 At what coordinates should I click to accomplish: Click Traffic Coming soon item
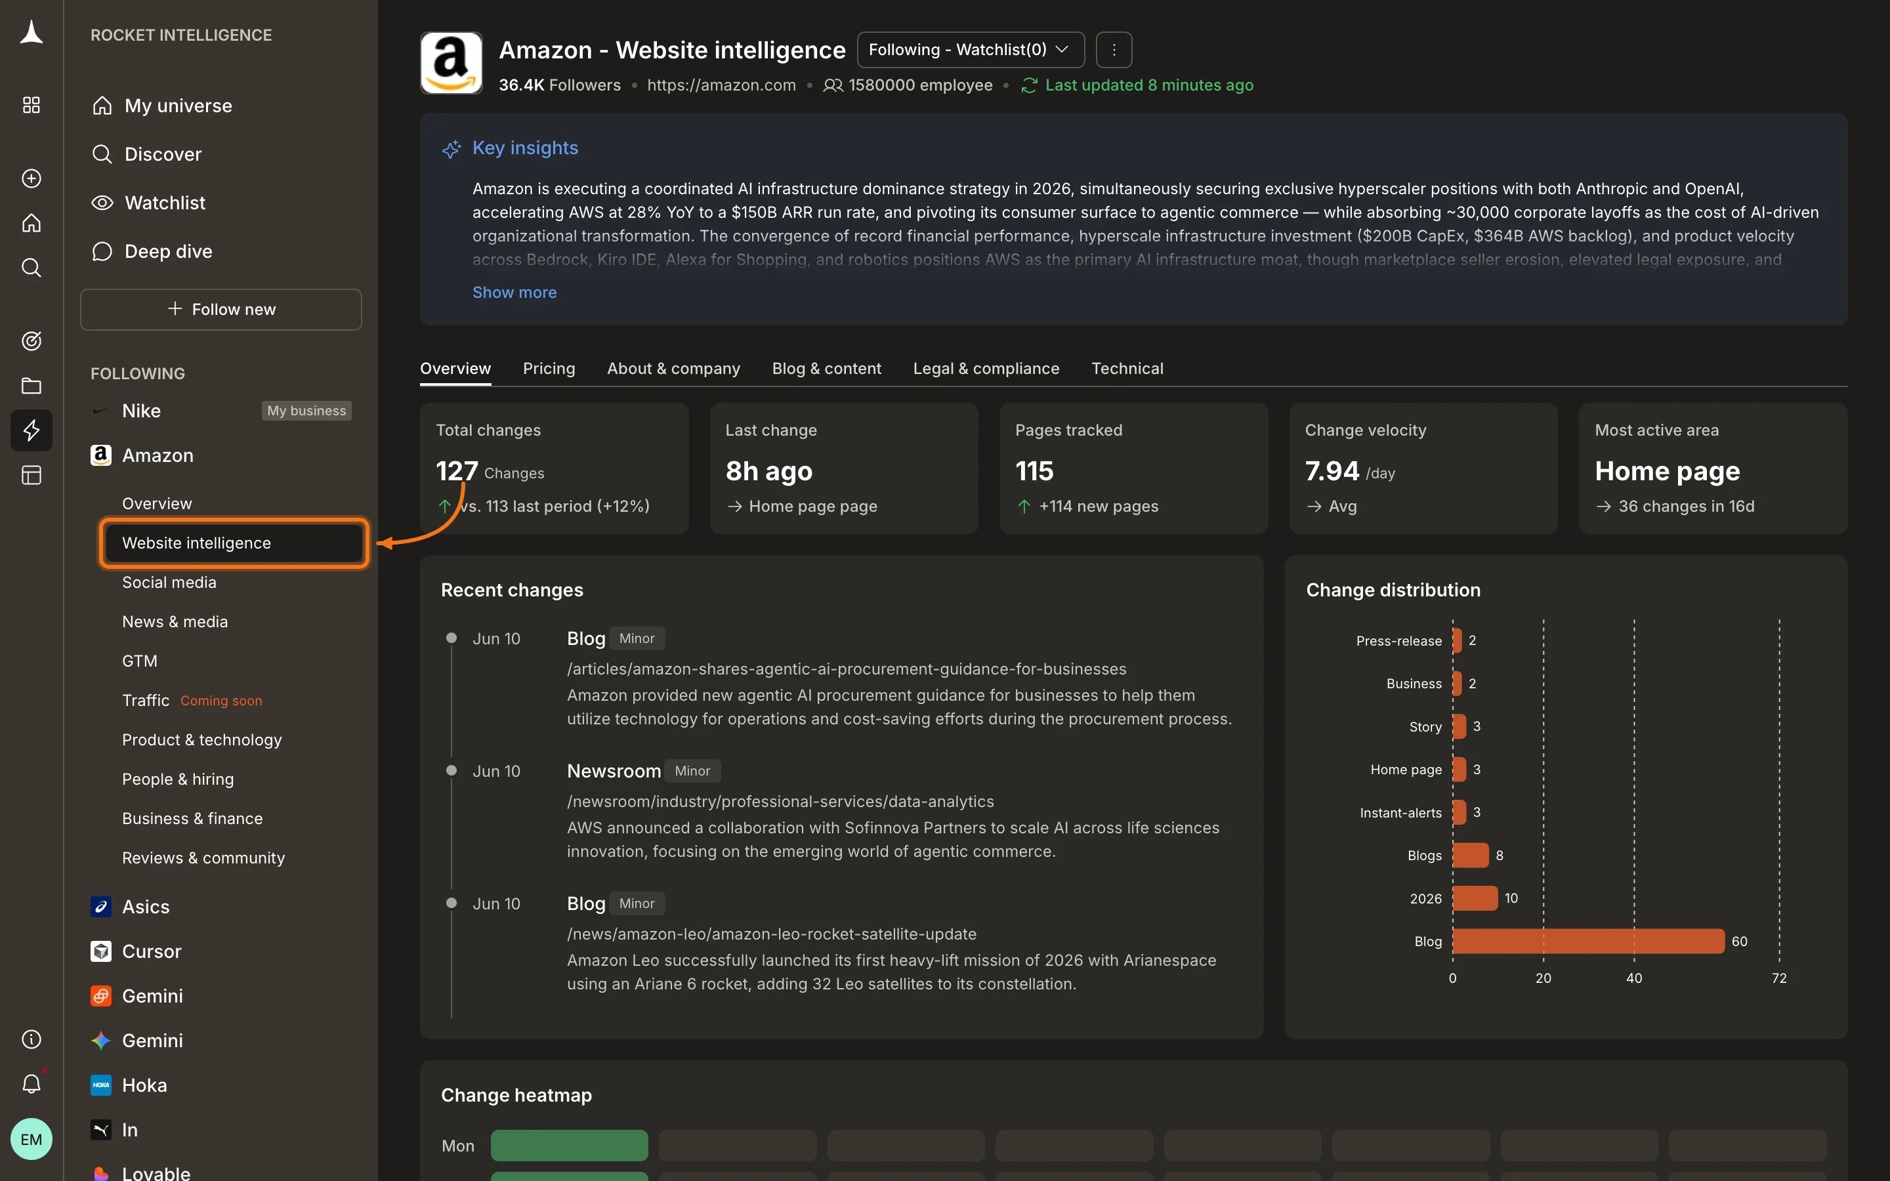pyautogui.click(x=192, y=701)
